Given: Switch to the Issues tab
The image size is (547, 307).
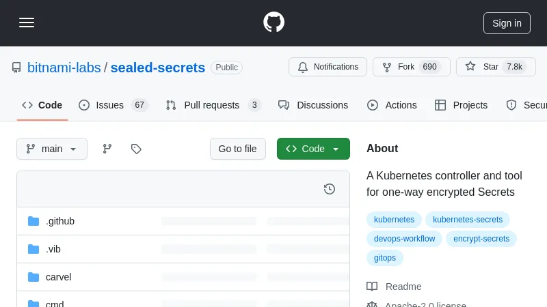Looking at the screenshot, I should (113, 105).
